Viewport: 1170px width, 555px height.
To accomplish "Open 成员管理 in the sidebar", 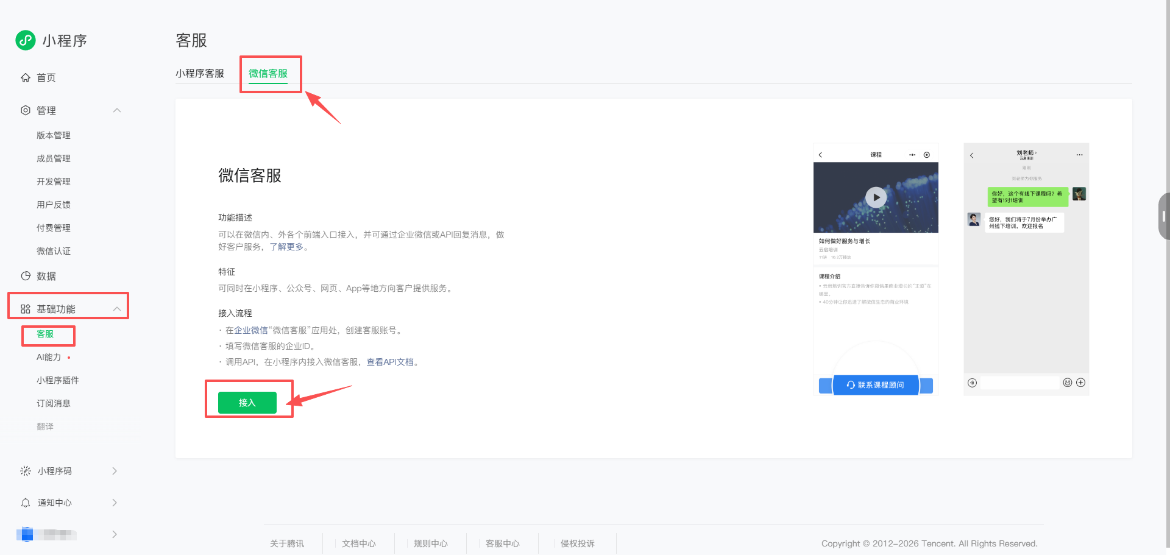I will tap(54, 158).
